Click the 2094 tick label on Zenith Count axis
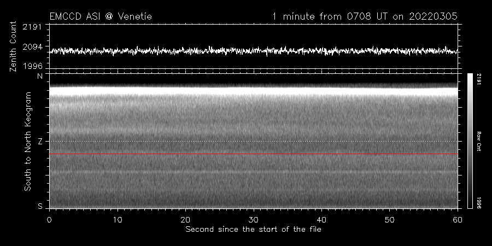The image size is (492, 246). point(32,47)
